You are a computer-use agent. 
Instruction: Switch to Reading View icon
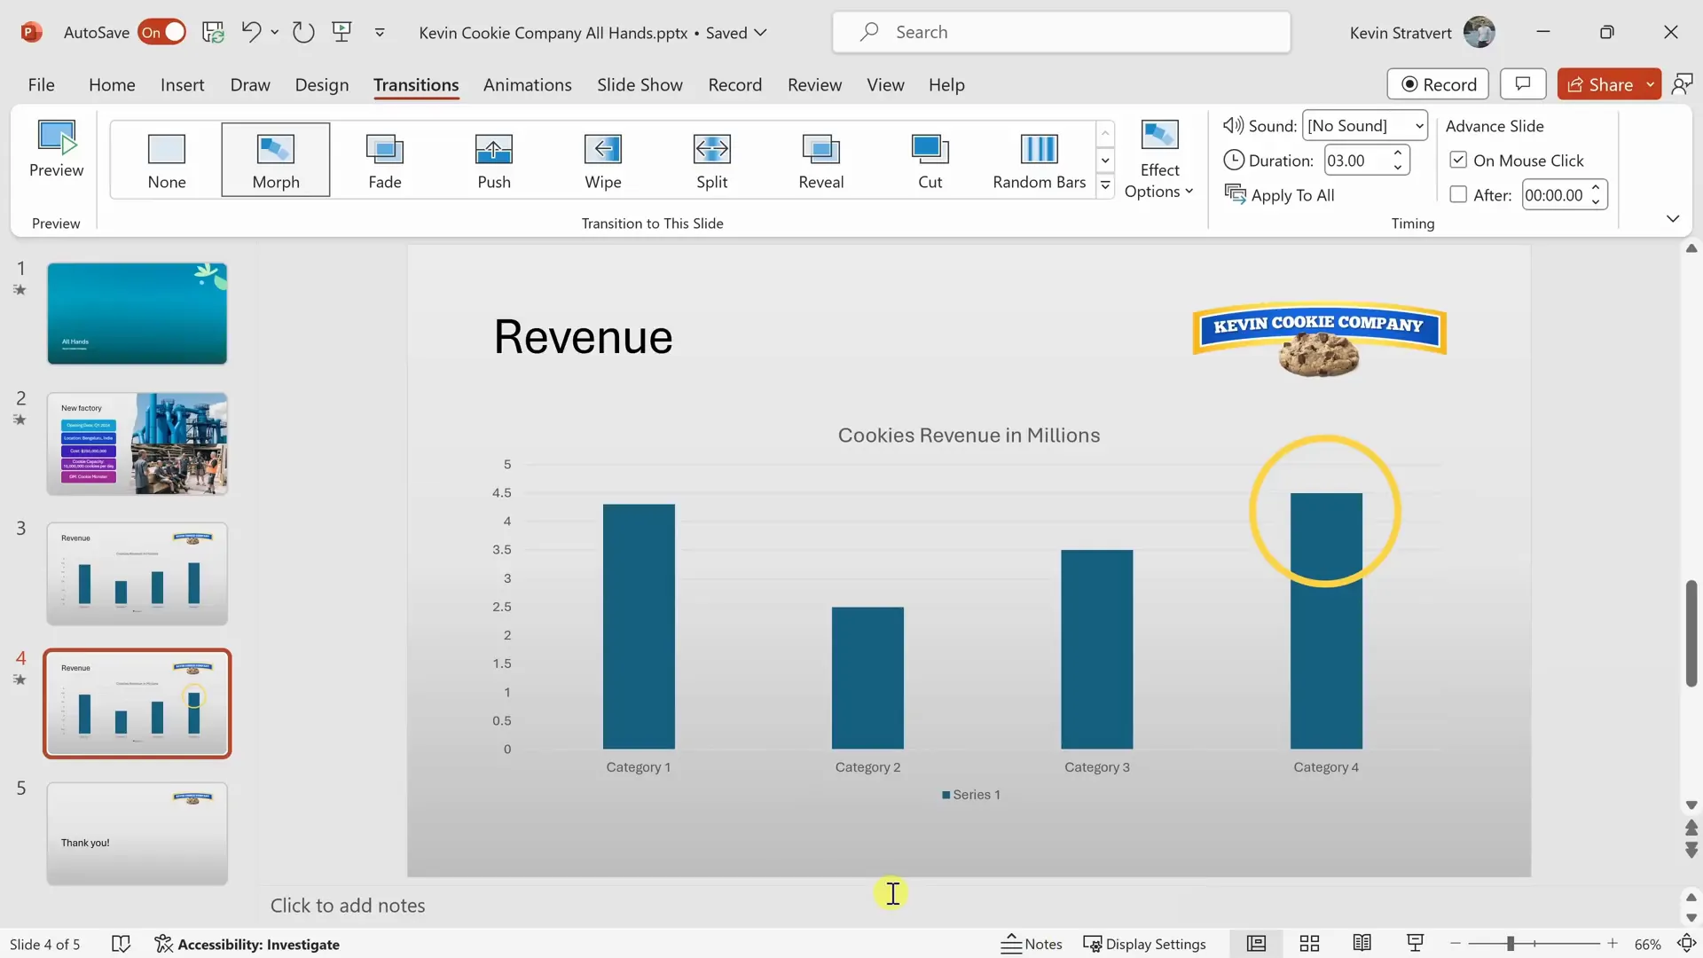pos(1362,944)
